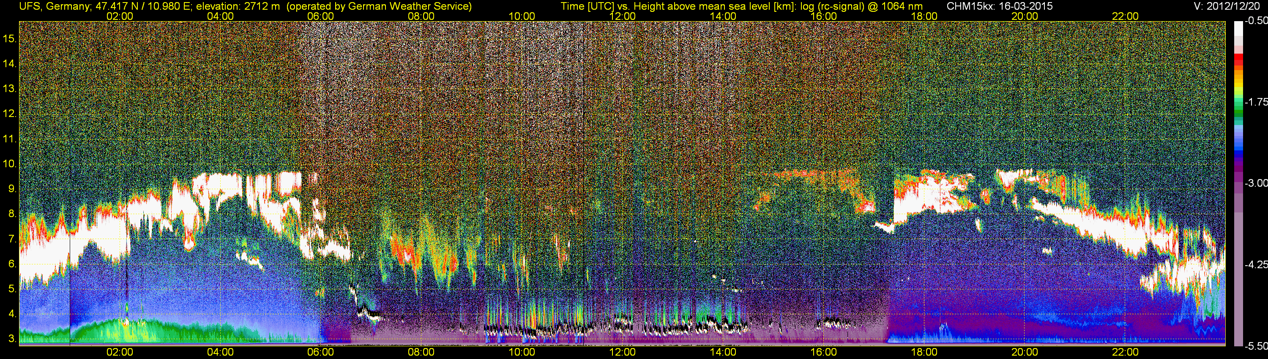Click the height axis label '13.'

coord(10,89)
